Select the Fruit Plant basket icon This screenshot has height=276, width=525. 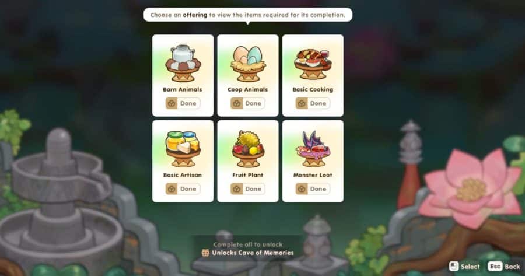pos(248,149)
